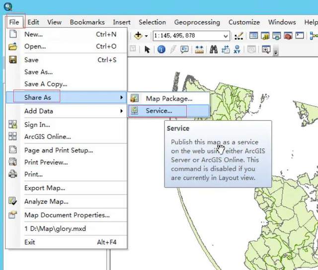Click the Editor toolbar icon
Image resolution: width=318 pixels, height=270 pixels.
coord(238,36)
